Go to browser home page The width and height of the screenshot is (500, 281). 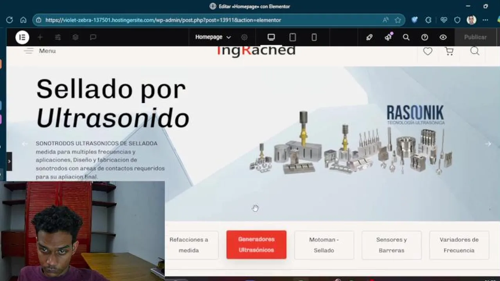click(23, 20)
